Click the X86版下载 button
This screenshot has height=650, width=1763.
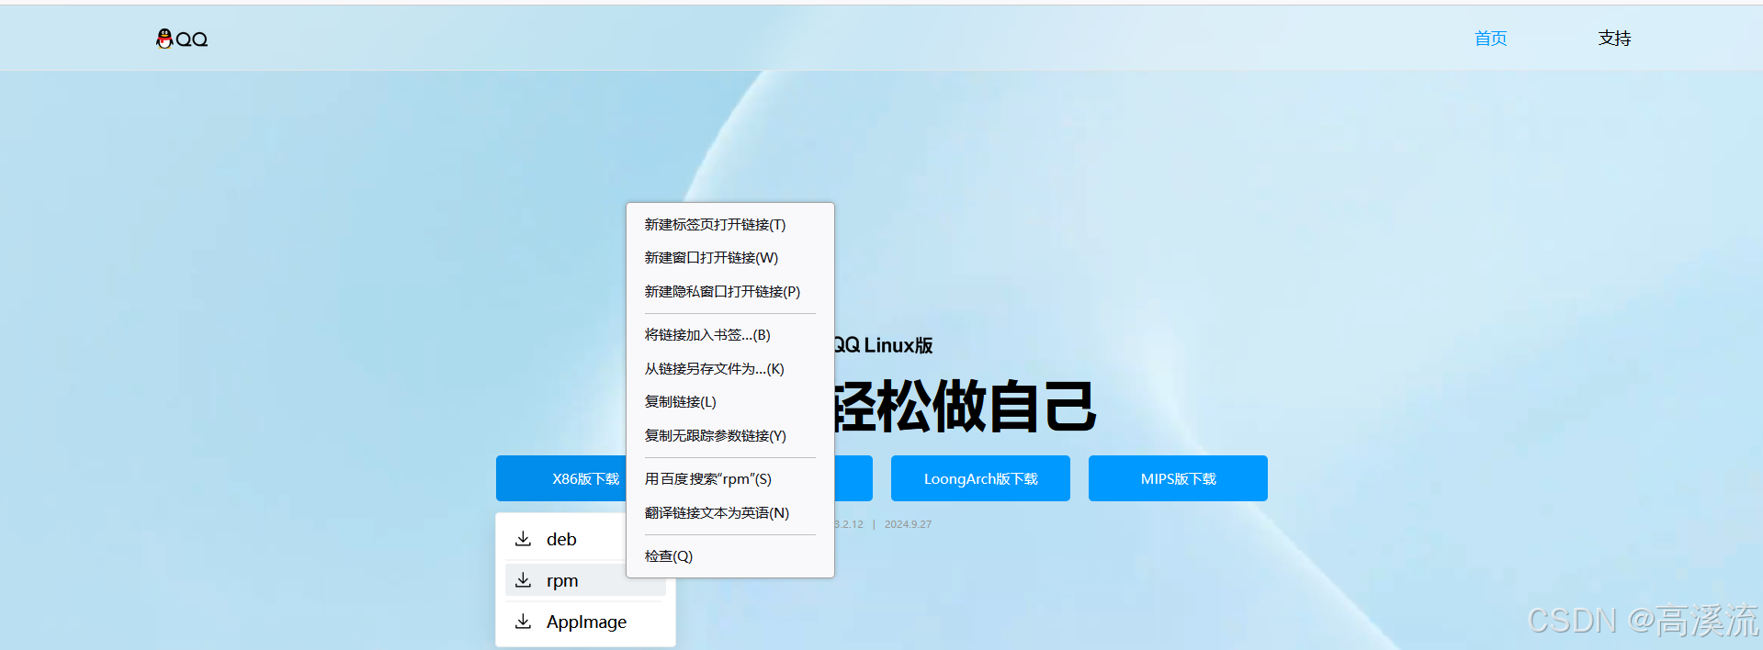point(561,478)
